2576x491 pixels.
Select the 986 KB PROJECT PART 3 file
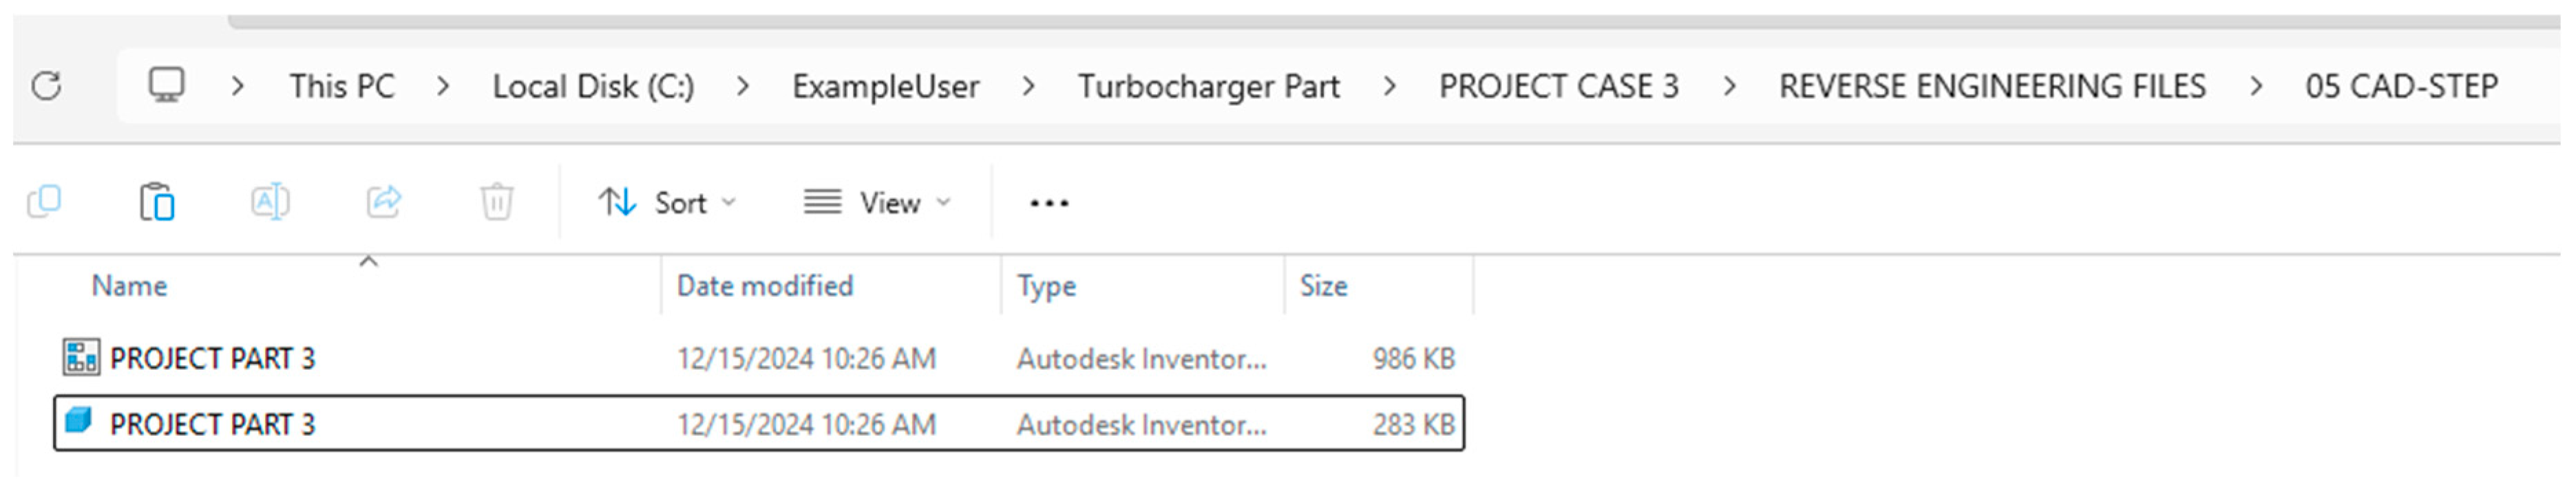pos(212,358)
